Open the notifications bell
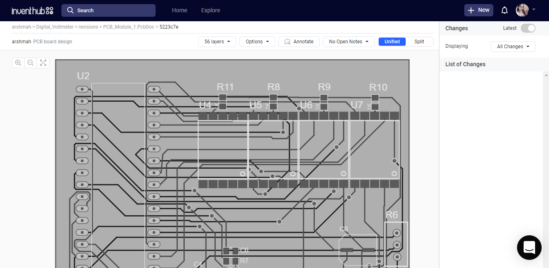 coord(504,10)
